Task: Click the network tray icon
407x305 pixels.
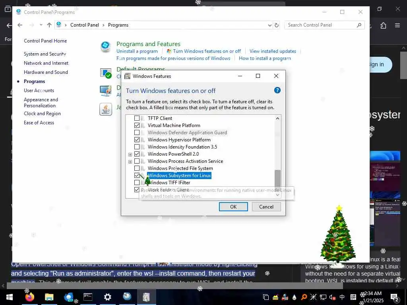Action: point(323,297)
